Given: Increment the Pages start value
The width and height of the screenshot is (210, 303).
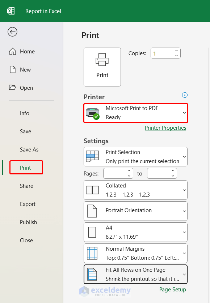Looking at the screenshot, I should 129,171.
